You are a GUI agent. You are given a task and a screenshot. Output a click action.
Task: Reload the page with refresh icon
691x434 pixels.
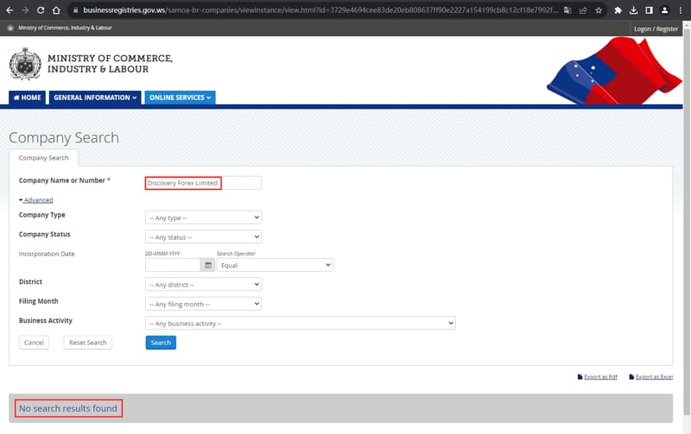coord(41,10)
